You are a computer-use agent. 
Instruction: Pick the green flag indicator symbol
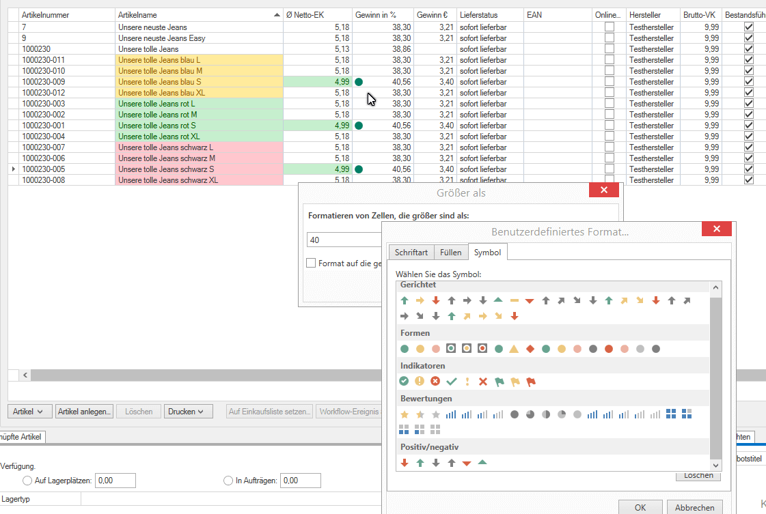click(x=499, y=381)
